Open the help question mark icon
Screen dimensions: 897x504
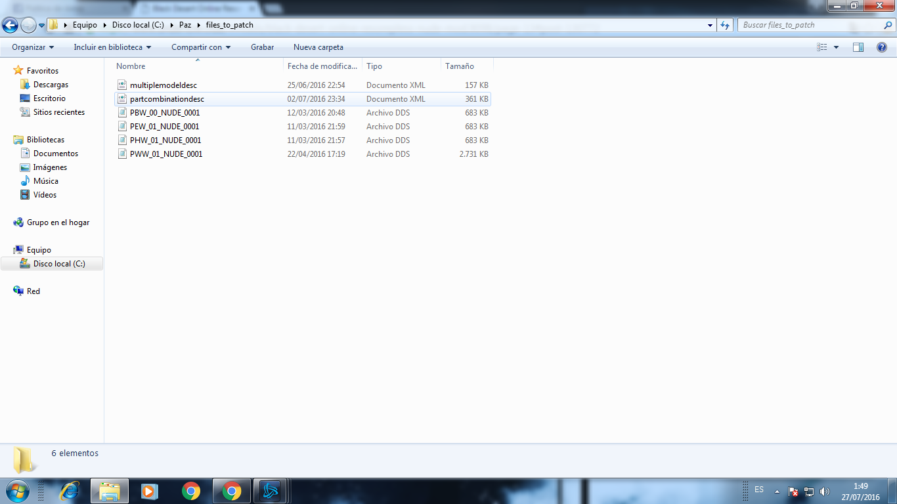(x=882, y=47)
